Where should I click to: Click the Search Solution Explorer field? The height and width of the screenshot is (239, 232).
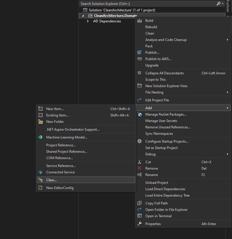(x=131, y=3)
